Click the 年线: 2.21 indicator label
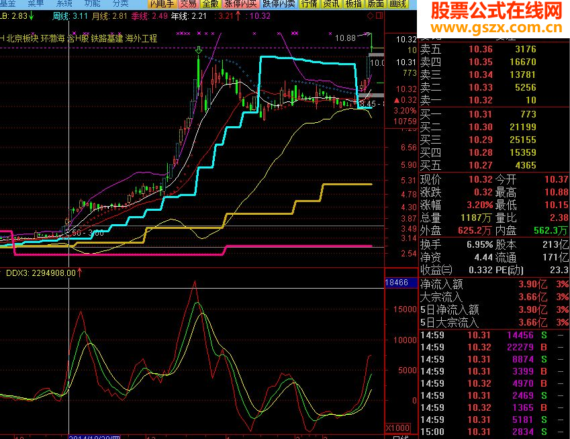This screenshot has width=570, height=439. [189, 16]
